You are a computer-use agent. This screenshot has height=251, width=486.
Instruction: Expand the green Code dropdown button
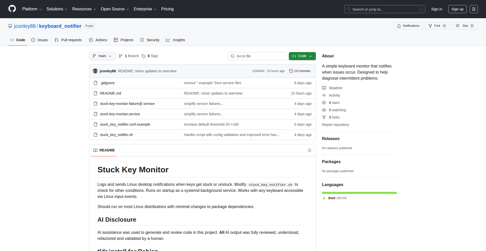tap(302, 56)
